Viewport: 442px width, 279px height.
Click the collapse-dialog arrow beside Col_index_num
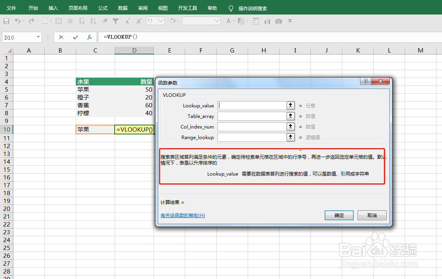coord(290,127)
